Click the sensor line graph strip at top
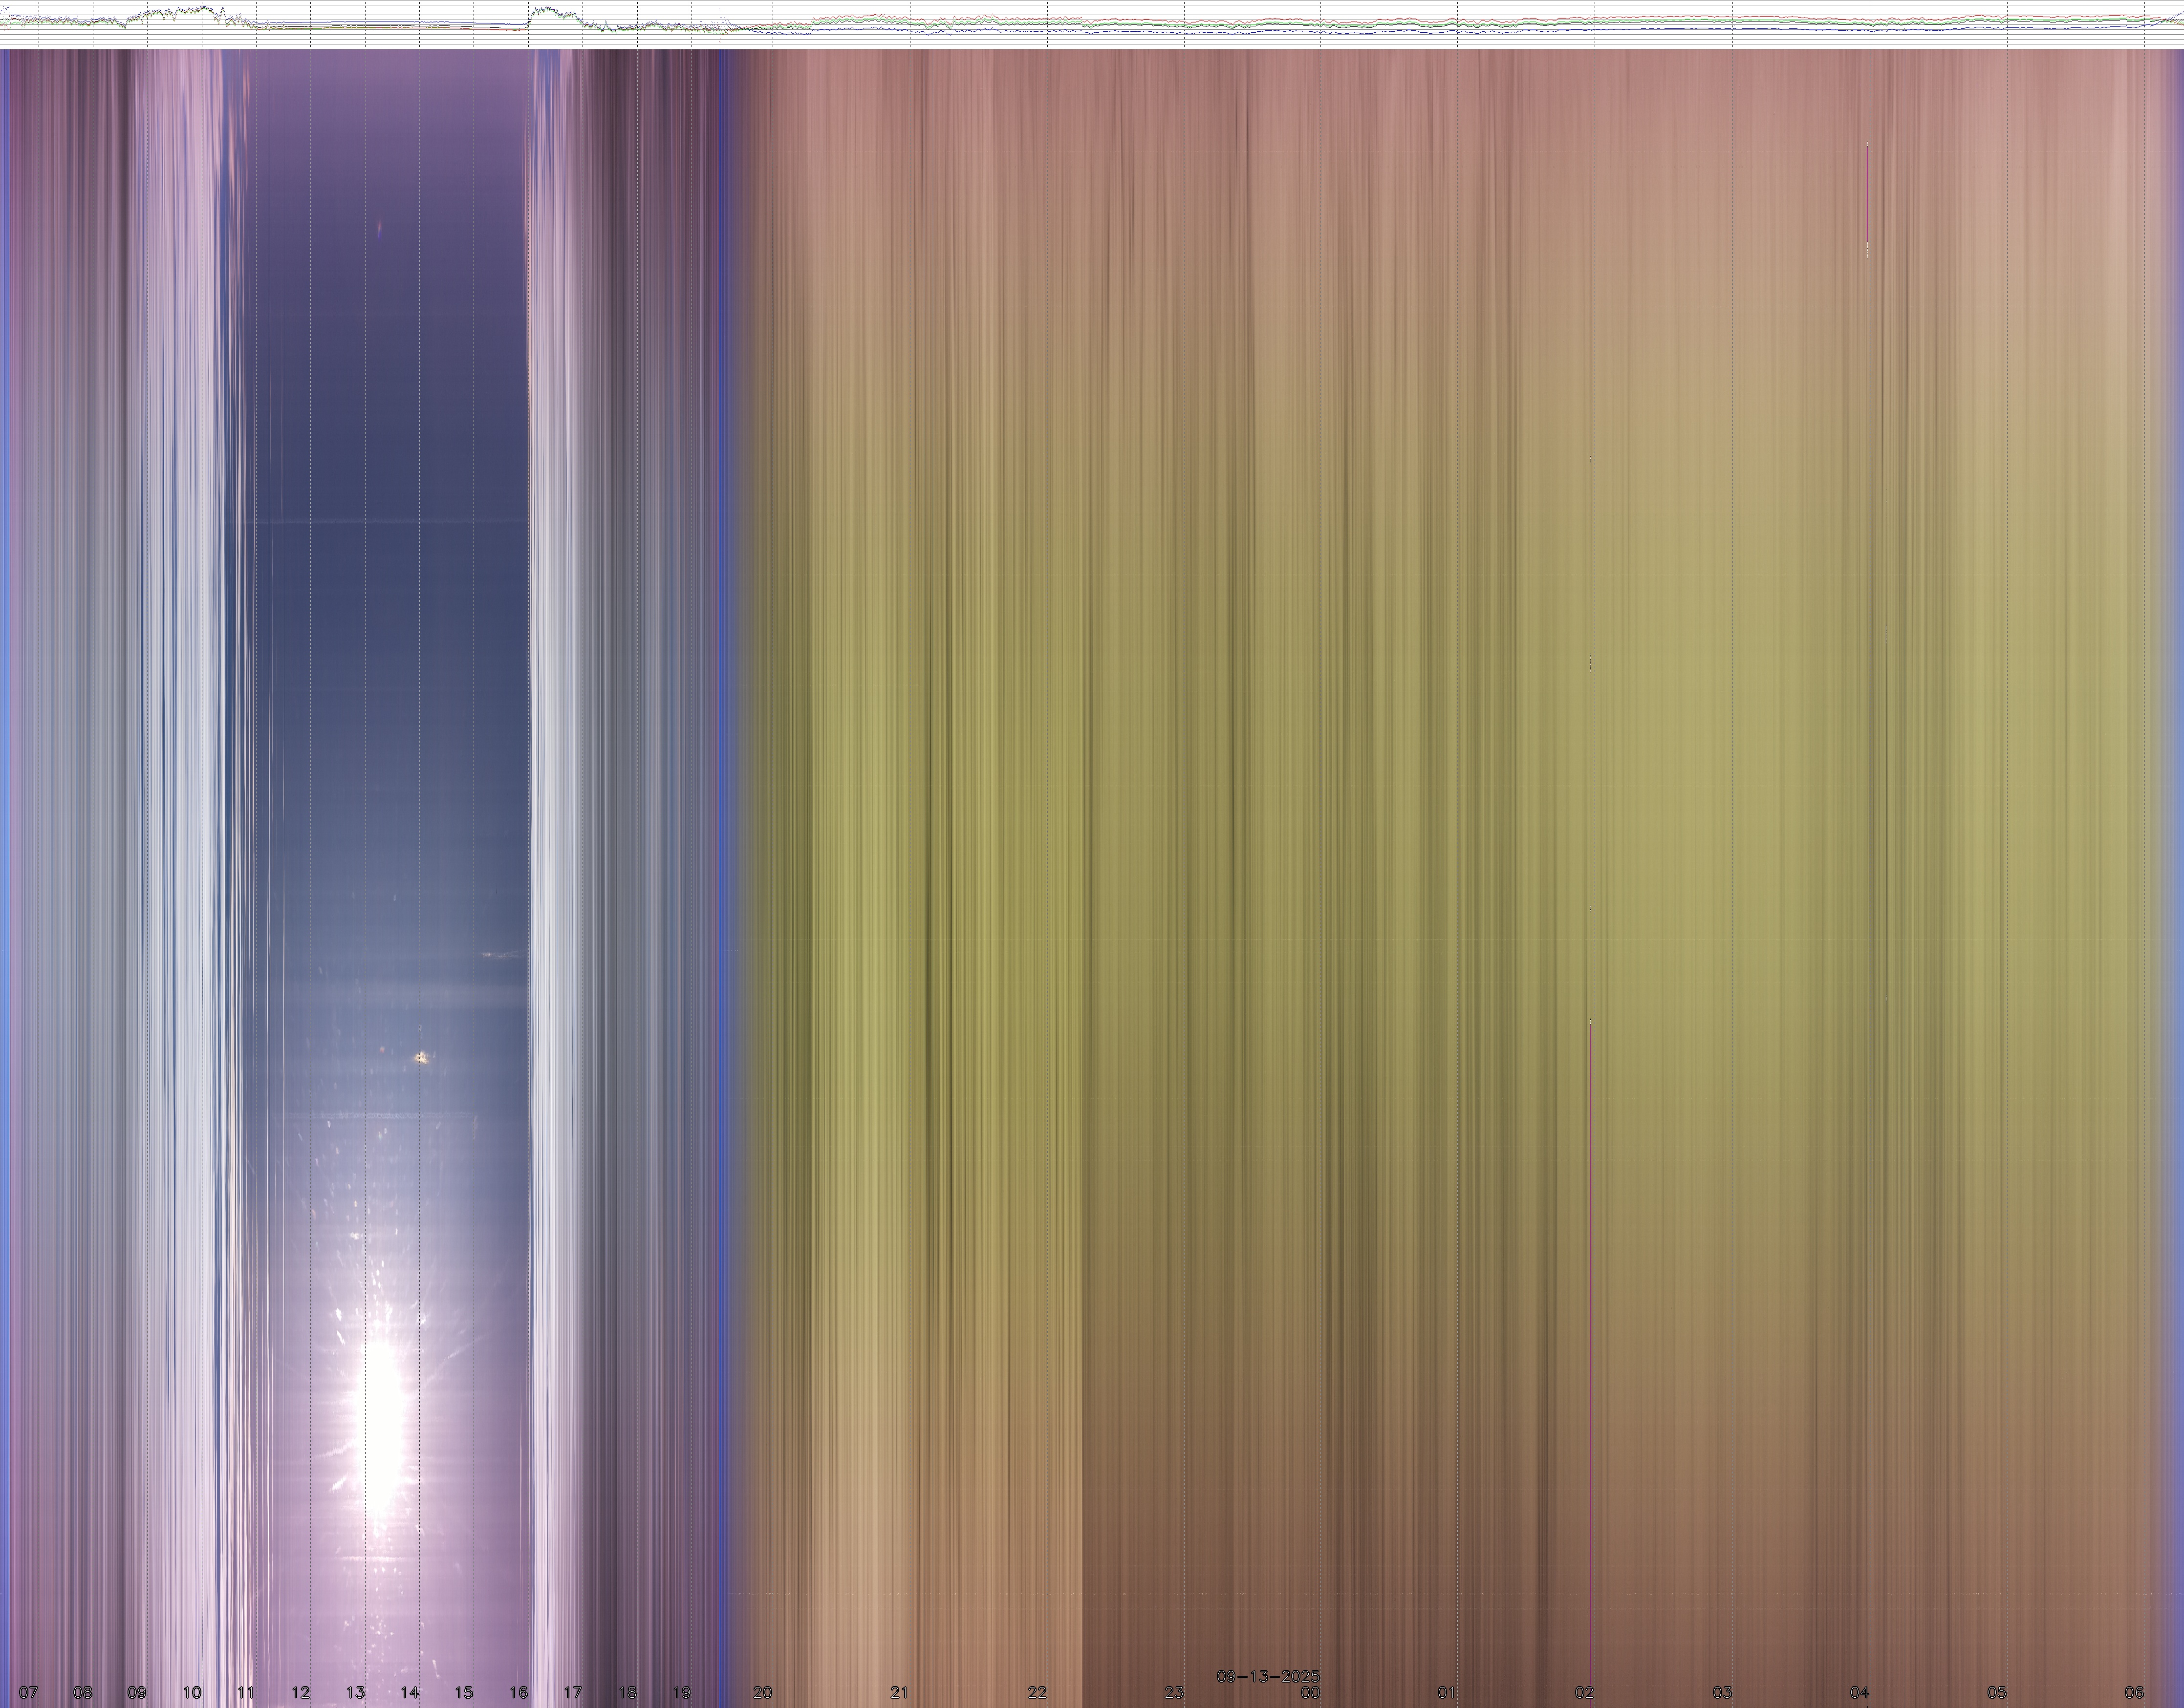Viewport: 2184px width, 1708px height. (1092, 23)
